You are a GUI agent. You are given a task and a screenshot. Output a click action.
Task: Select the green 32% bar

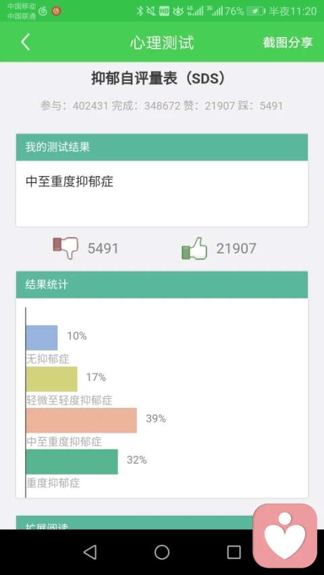[72, 462]
